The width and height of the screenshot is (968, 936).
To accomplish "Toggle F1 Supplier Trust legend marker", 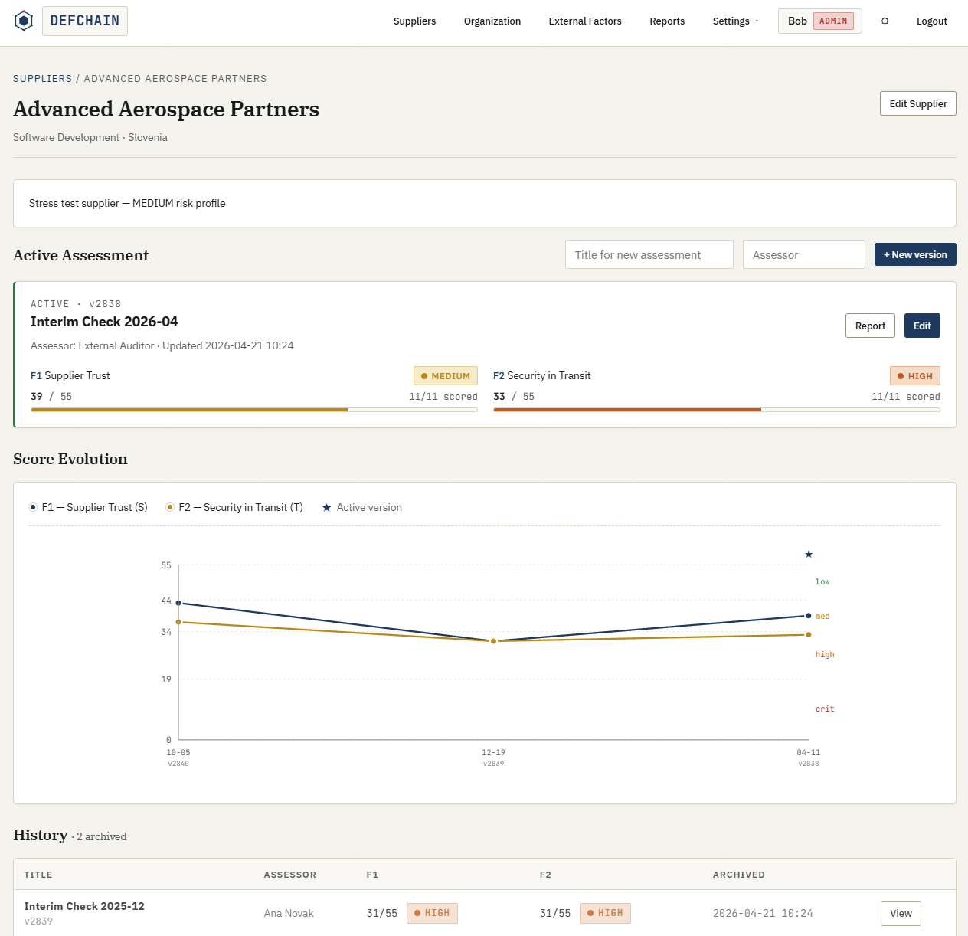I will click(x=33, y=507).
